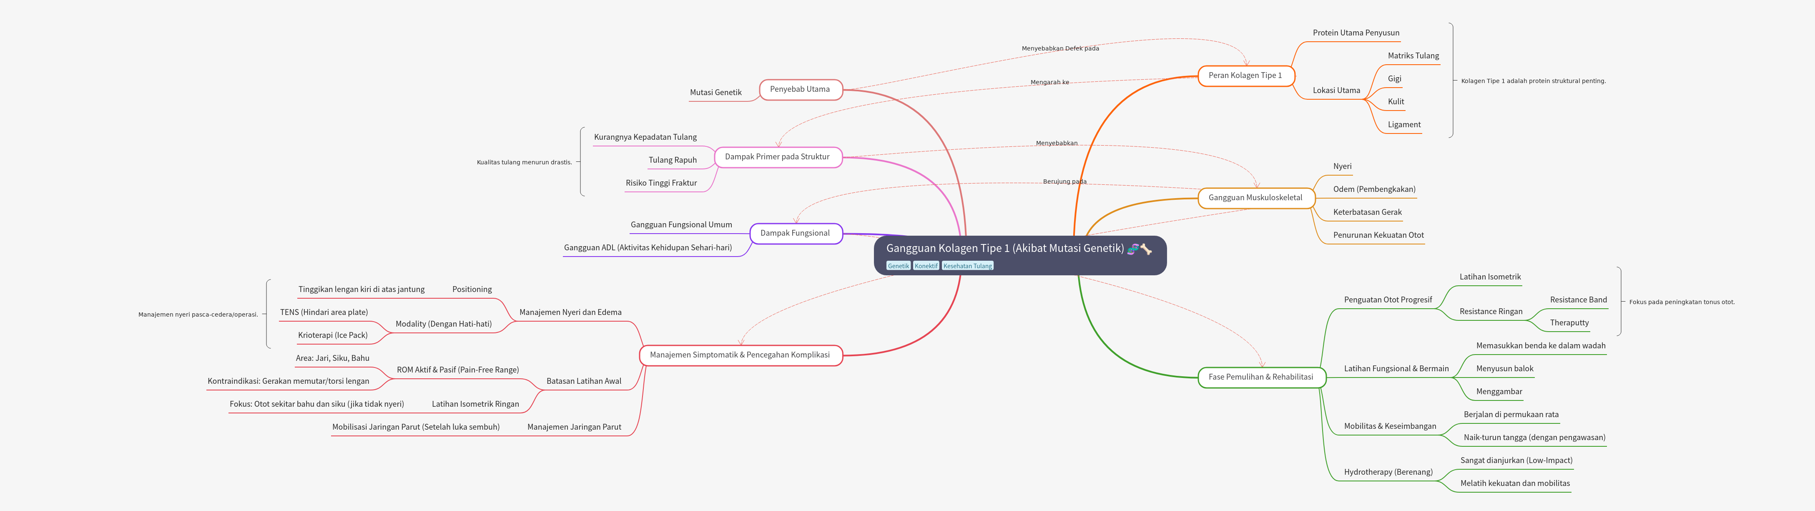Select the Manajemen Nyeri dan Edema branch
The height and width of the screenshot is (511, 1815).
click(x=570, y=313)
